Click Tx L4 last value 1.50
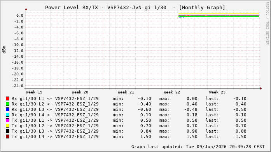Screen dimensions: 271x152 point(241,136)
